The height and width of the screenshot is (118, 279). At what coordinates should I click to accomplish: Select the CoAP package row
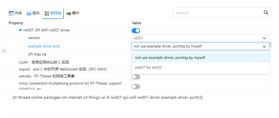click(x=44, y=62)
